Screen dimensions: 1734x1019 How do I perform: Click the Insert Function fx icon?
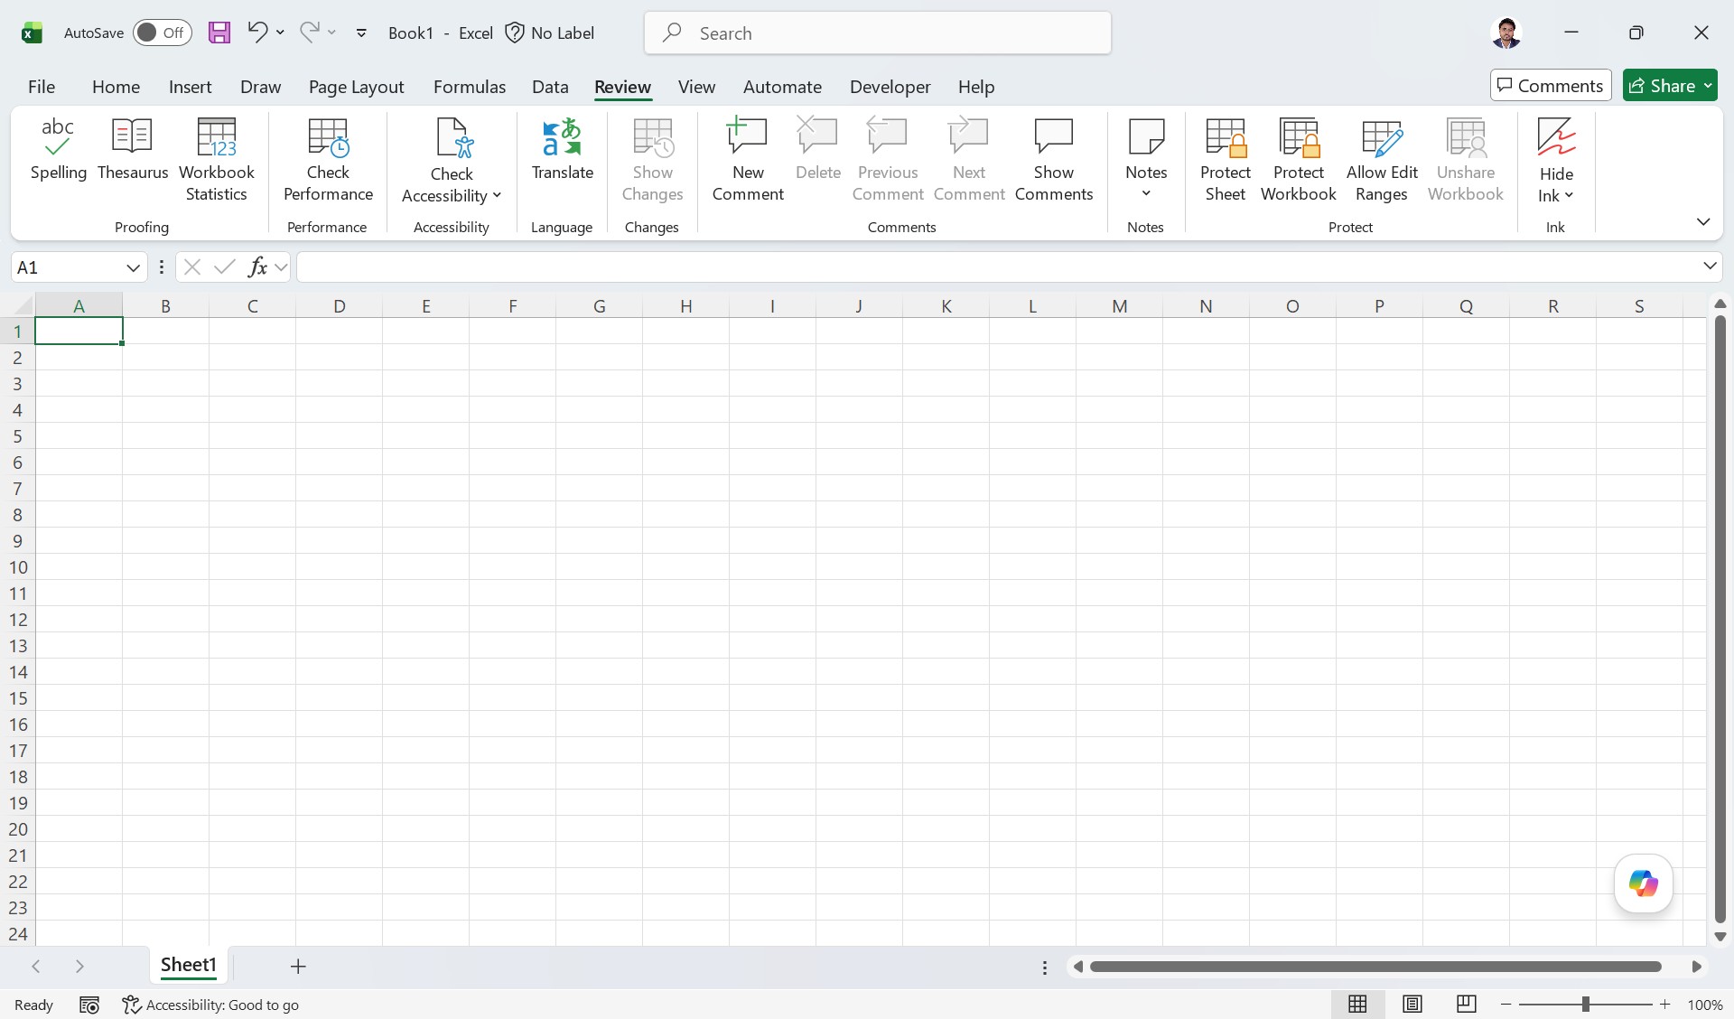(x=257, y=266)
